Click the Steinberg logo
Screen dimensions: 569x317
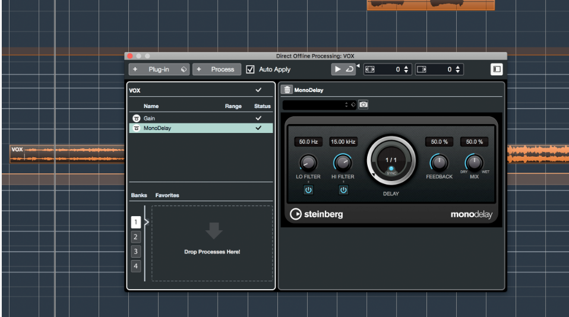tap(316, 214)
